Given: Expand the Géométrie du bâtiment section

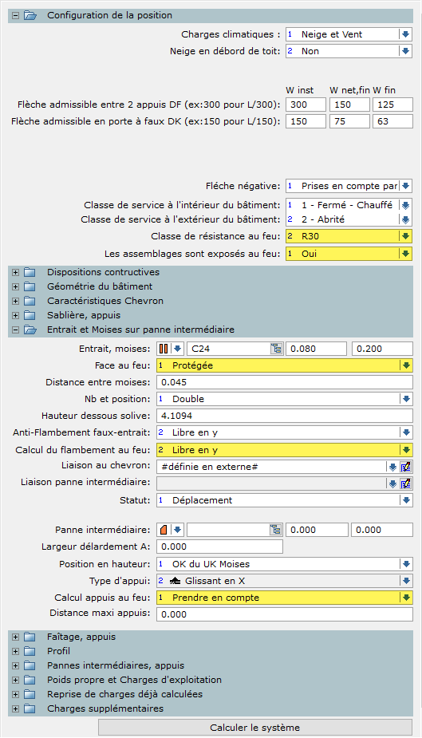Looking at the screenshot, I should click(15, 286).
